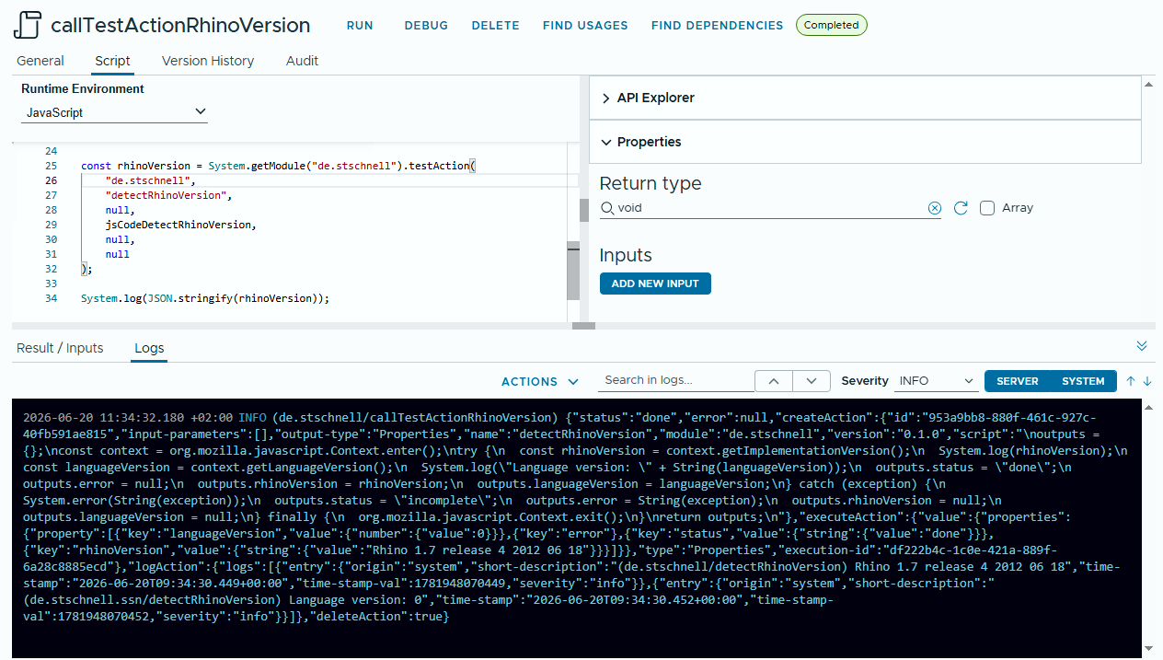
Task: Open the Audit tab
Action: [x=302, y=61]
